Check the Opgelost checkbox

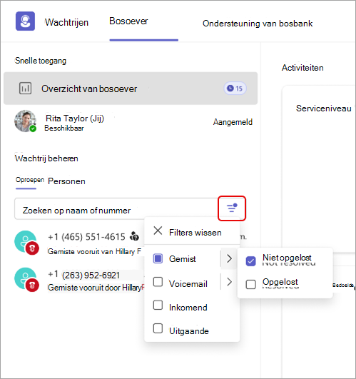tap(250, 284)
